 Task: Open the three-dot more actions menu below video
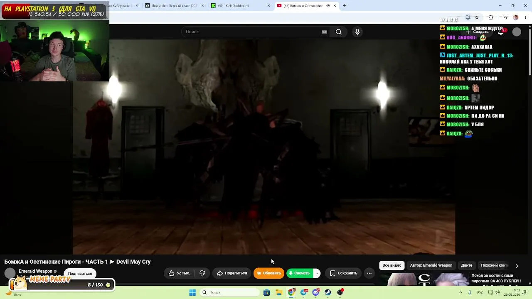pyautogui.click(x=369, y=273)
